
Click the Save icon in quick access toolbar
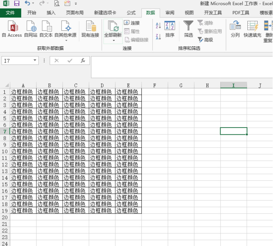pos(17,3)
